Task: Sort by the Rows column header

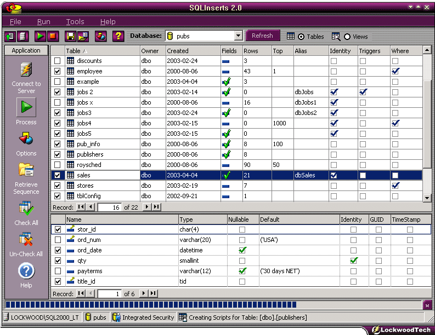Action: [x=257, y=51]
